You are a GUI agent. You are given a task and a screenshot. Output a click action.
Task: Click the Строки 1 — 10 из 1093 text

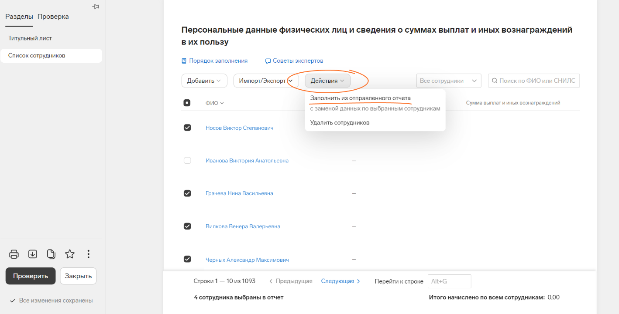click(x=224, y=281)
